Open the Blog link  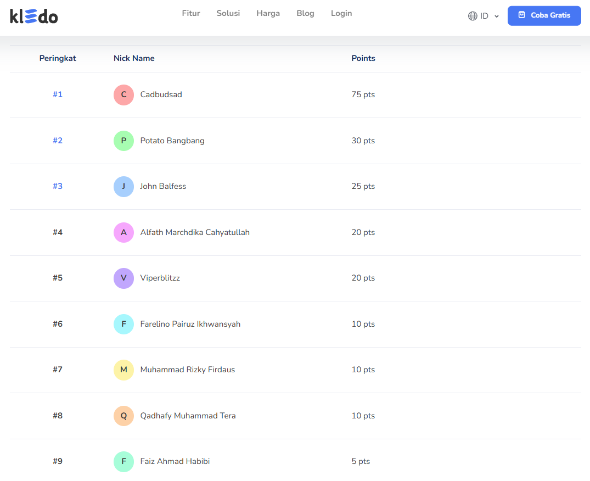tap(305, 13)
